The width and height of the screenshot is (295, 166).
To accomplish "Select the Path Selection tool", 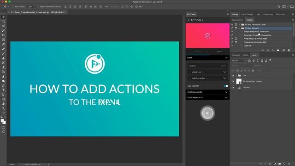I will 3,95.
